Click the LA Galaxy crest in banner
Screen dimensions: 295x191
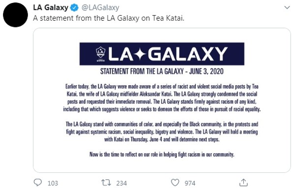click(101, 54)
